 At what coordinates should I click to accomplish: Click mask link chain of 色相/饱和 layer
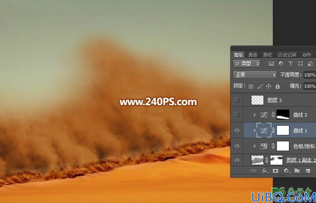(x=273, y=146)
